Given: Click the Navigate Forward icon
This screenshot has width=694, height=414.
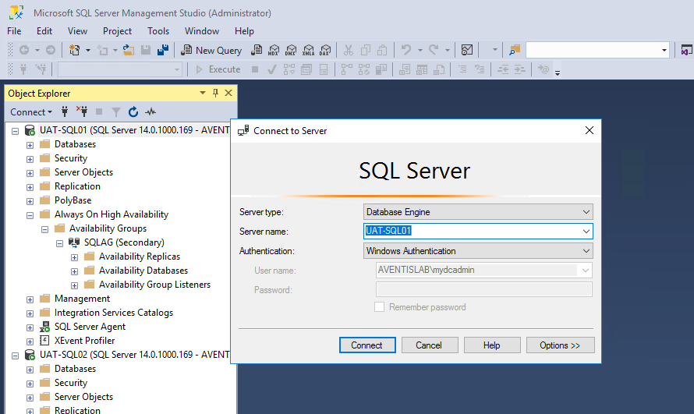Looking at the screenshot, I should tap(51, 51).
